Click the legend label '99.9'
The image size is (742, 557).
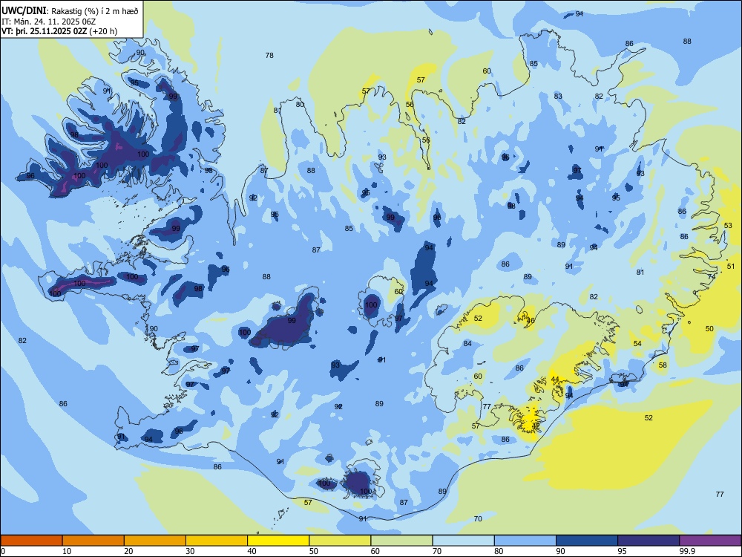687,551
